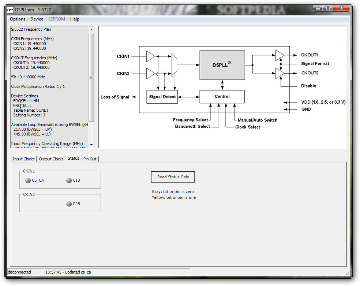360x286 pixels.
Task: Click the 'Bandwidth Select' diagram label
Action: (x=192, y=127)
